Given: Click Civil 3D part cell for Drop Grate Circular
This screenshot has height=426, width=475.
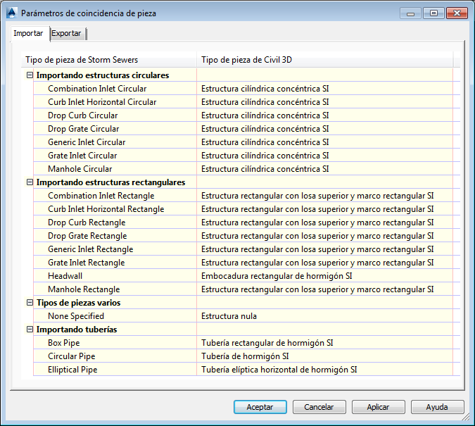Looking at the screenshot, I should pos(324,129).
